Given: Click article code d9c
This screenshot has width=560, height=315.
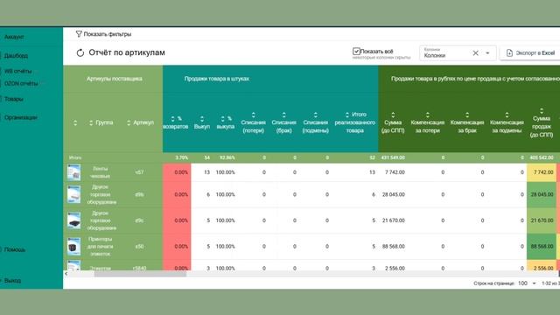Looking at the screenshot, I should coord(139,220).
